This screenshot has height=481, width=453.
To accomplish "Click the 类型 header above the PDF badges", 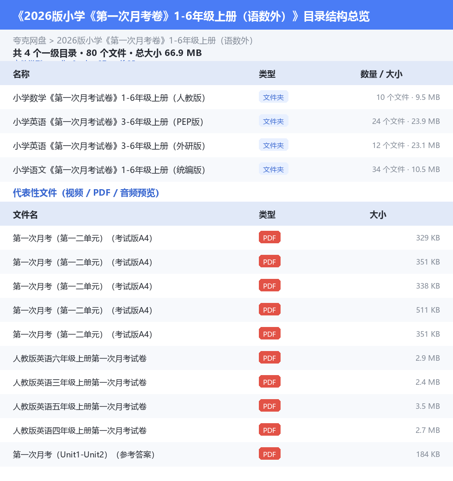I will pyautogui.click(x=267, y=215).
